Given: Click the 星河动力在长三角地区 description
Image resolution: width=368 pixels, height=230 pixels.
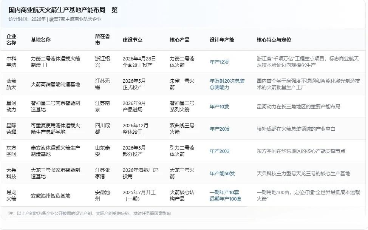Looking at the screenshot, I should [x=298, y=107].
